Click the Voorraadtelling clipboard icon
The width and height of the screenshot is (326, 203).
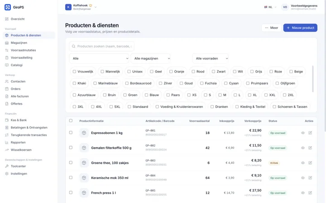pyautogui.click(x=7, y=58)
